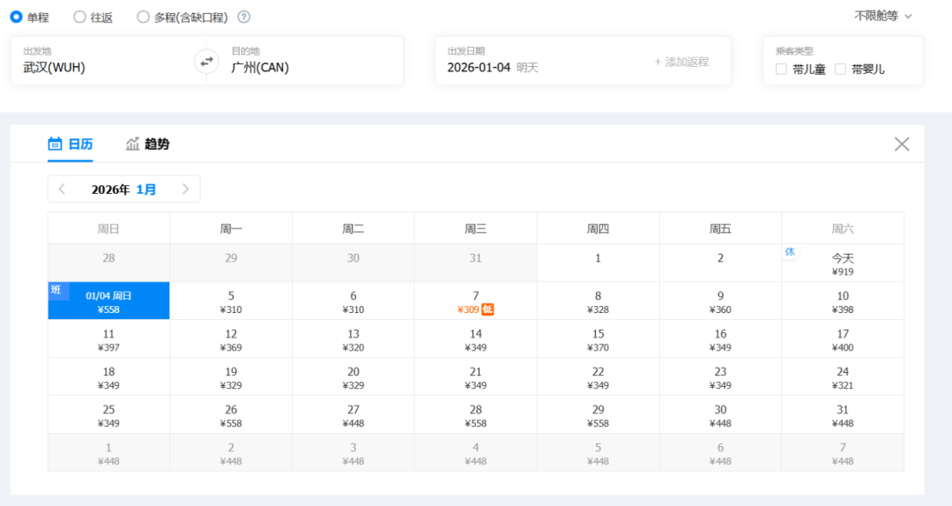Go to previous month with left arrow
Image resolution: width=952 pixels, height=506 pixels.
[x=62, y=189]
